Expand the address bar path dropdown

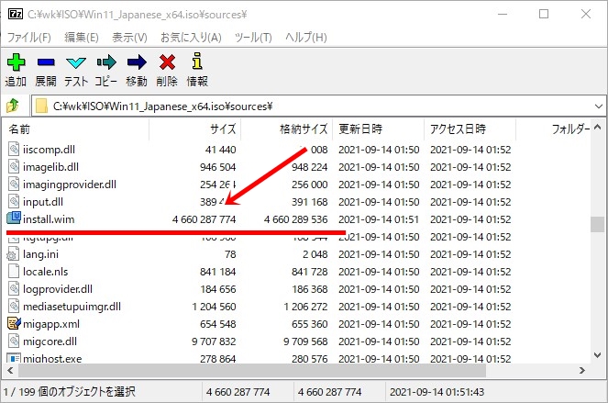(x=598, y=106)
